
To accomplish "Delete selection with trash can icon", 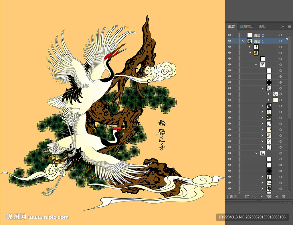I will click(283, 196).
